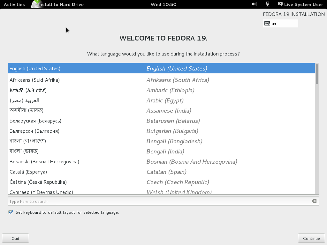Click the Quit button
Image resolution: width=327 pixels, height=245 pixels.
15,238
